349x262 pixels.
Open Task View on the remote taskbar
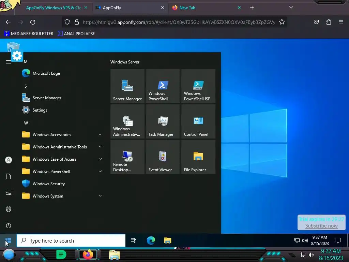[x=134, y=241]
